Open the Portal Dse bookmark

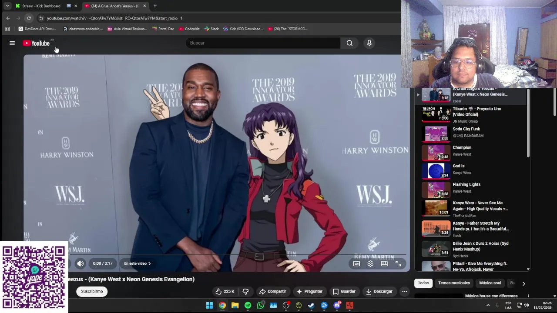point(163,29)
